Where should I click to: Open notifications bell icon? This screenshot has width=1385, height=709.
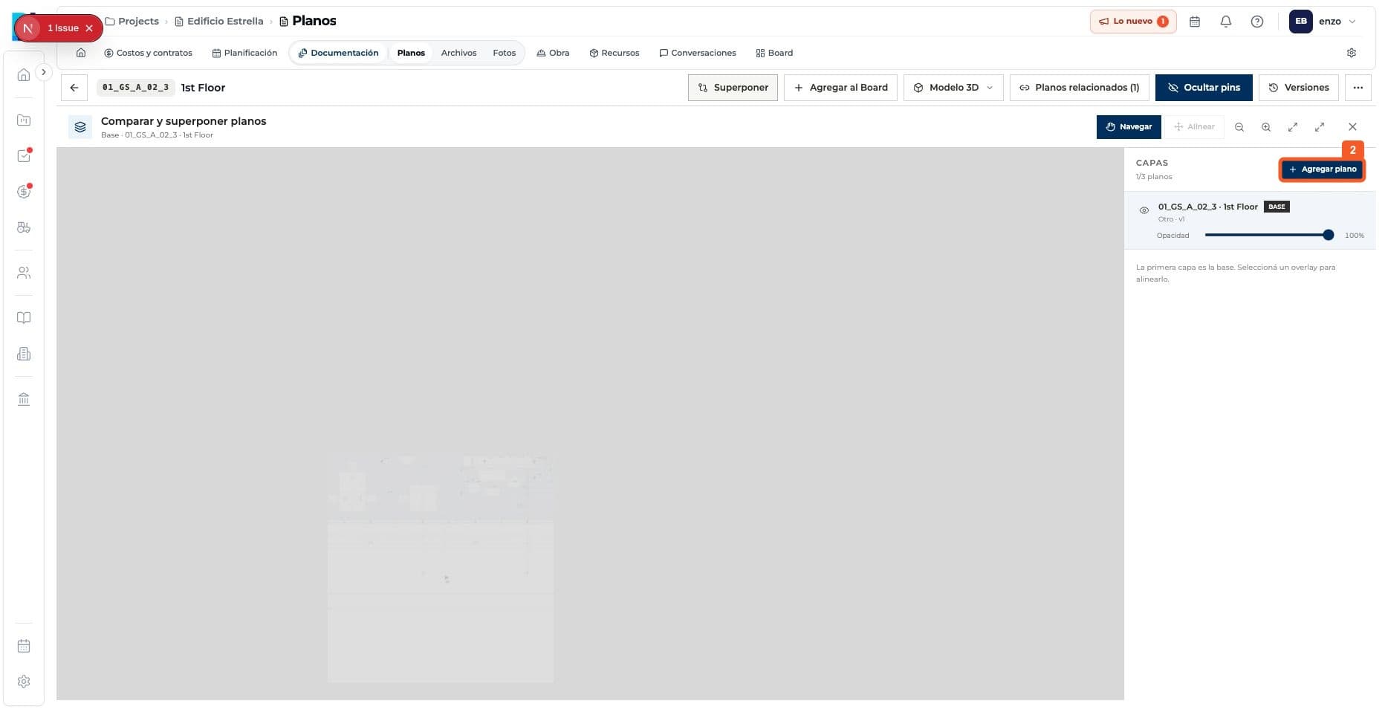pos(1226,22)
